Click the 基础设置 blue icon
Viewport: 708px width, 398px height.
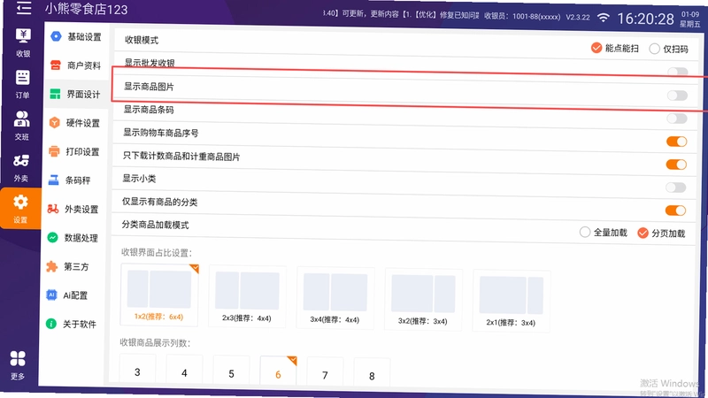(x=56, y=36)
